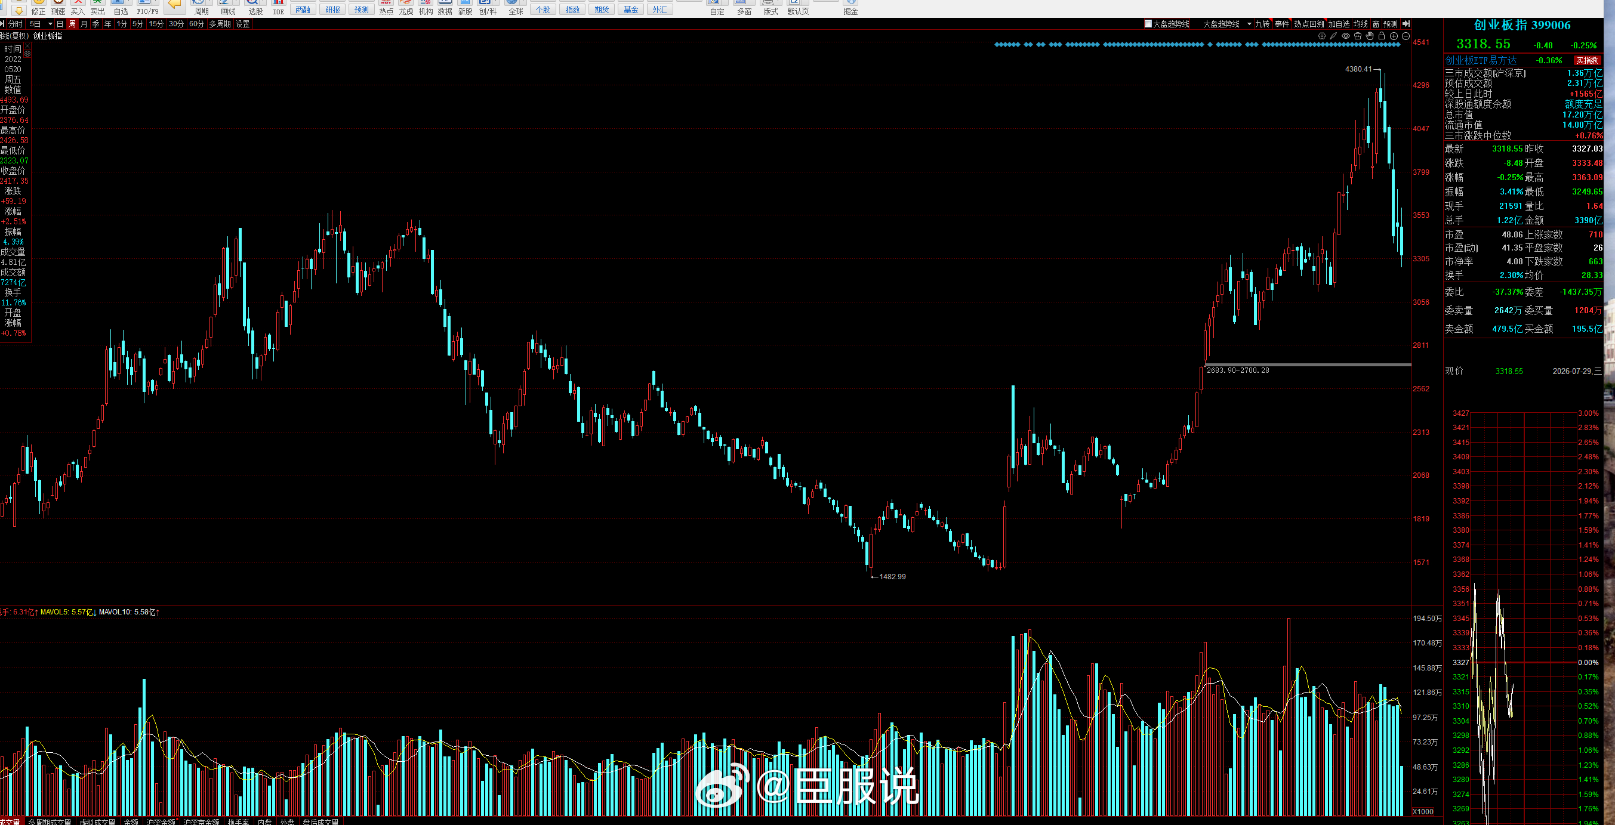The image size is (1615, 825).
Task: Toggle 事件 event markers
Action: pos(1281,24)
